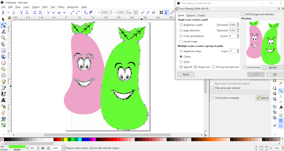Select Edge detection radio option
The width and height of the screenshot is (284, 151).
(181, 30)
